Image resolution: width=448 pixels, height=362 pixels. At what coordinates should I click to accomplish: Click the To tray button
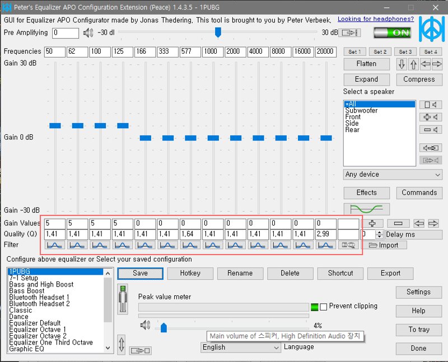418,330
